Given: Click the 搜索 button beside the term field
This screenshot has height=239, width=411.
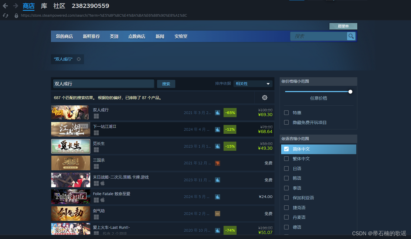Looking at the screenshot, I should [166, 84].
